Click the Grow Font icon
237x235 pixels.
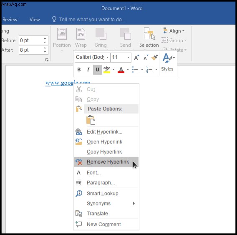[136, 58]
